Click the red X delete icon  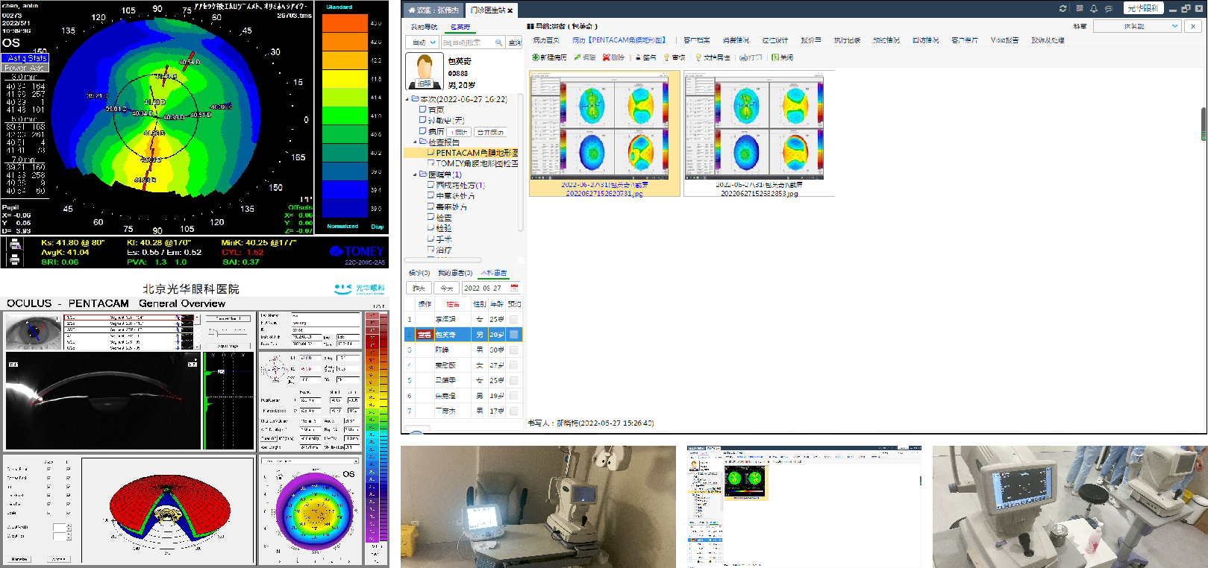(x=607, y=57)
